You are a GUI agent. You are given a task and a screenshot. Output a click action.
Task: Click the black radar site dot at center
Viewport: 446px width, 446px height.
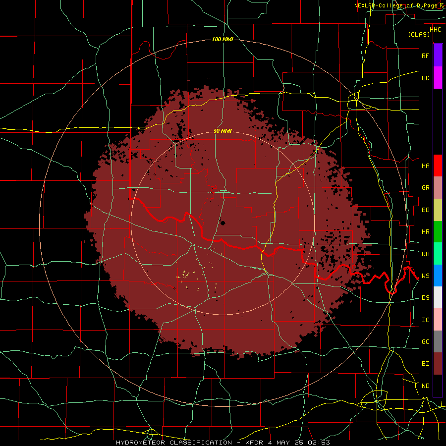[x=223, y=223]
